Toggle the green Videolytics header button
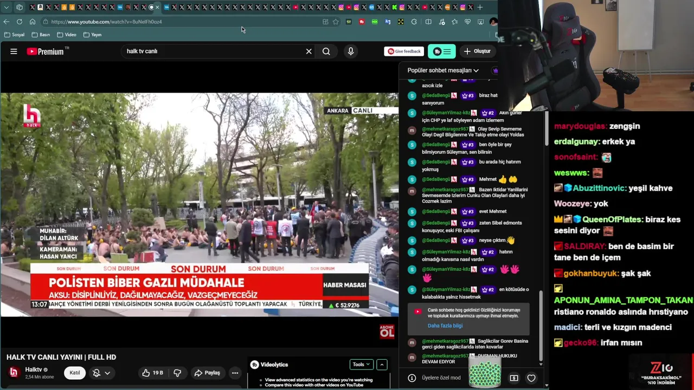694x390 pixels. click(442, 51)
